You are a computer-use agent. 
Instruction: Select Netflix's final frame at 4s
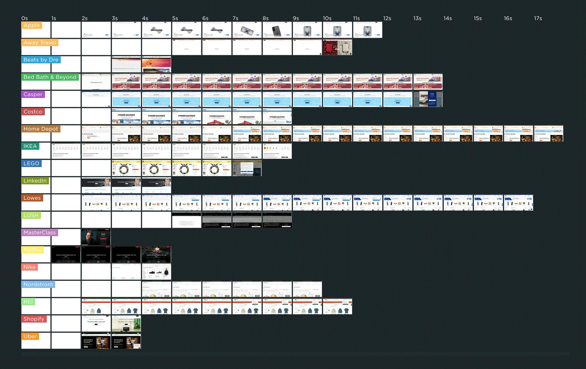point(156,254)
